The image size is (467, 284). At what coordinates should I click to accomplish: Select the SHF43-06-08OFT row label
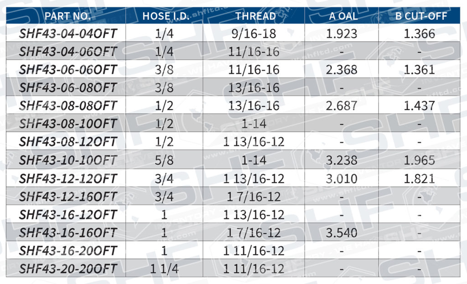tap(68, 88)
